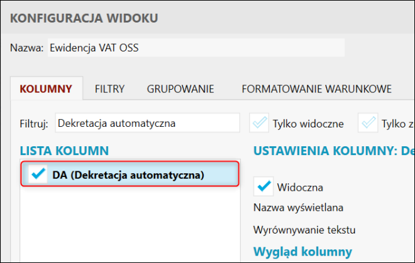Open the FORMATOWANIE WARUNKOWE tab

click(x=316, y=89)
